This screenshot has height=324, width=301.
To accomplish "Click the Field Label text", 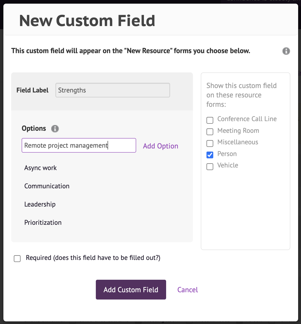I will tap(32, 90).
